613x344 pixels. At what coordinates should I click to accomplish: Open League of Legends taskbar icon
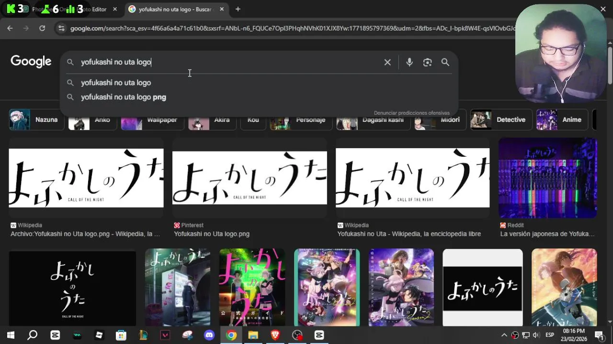point(143,335)
